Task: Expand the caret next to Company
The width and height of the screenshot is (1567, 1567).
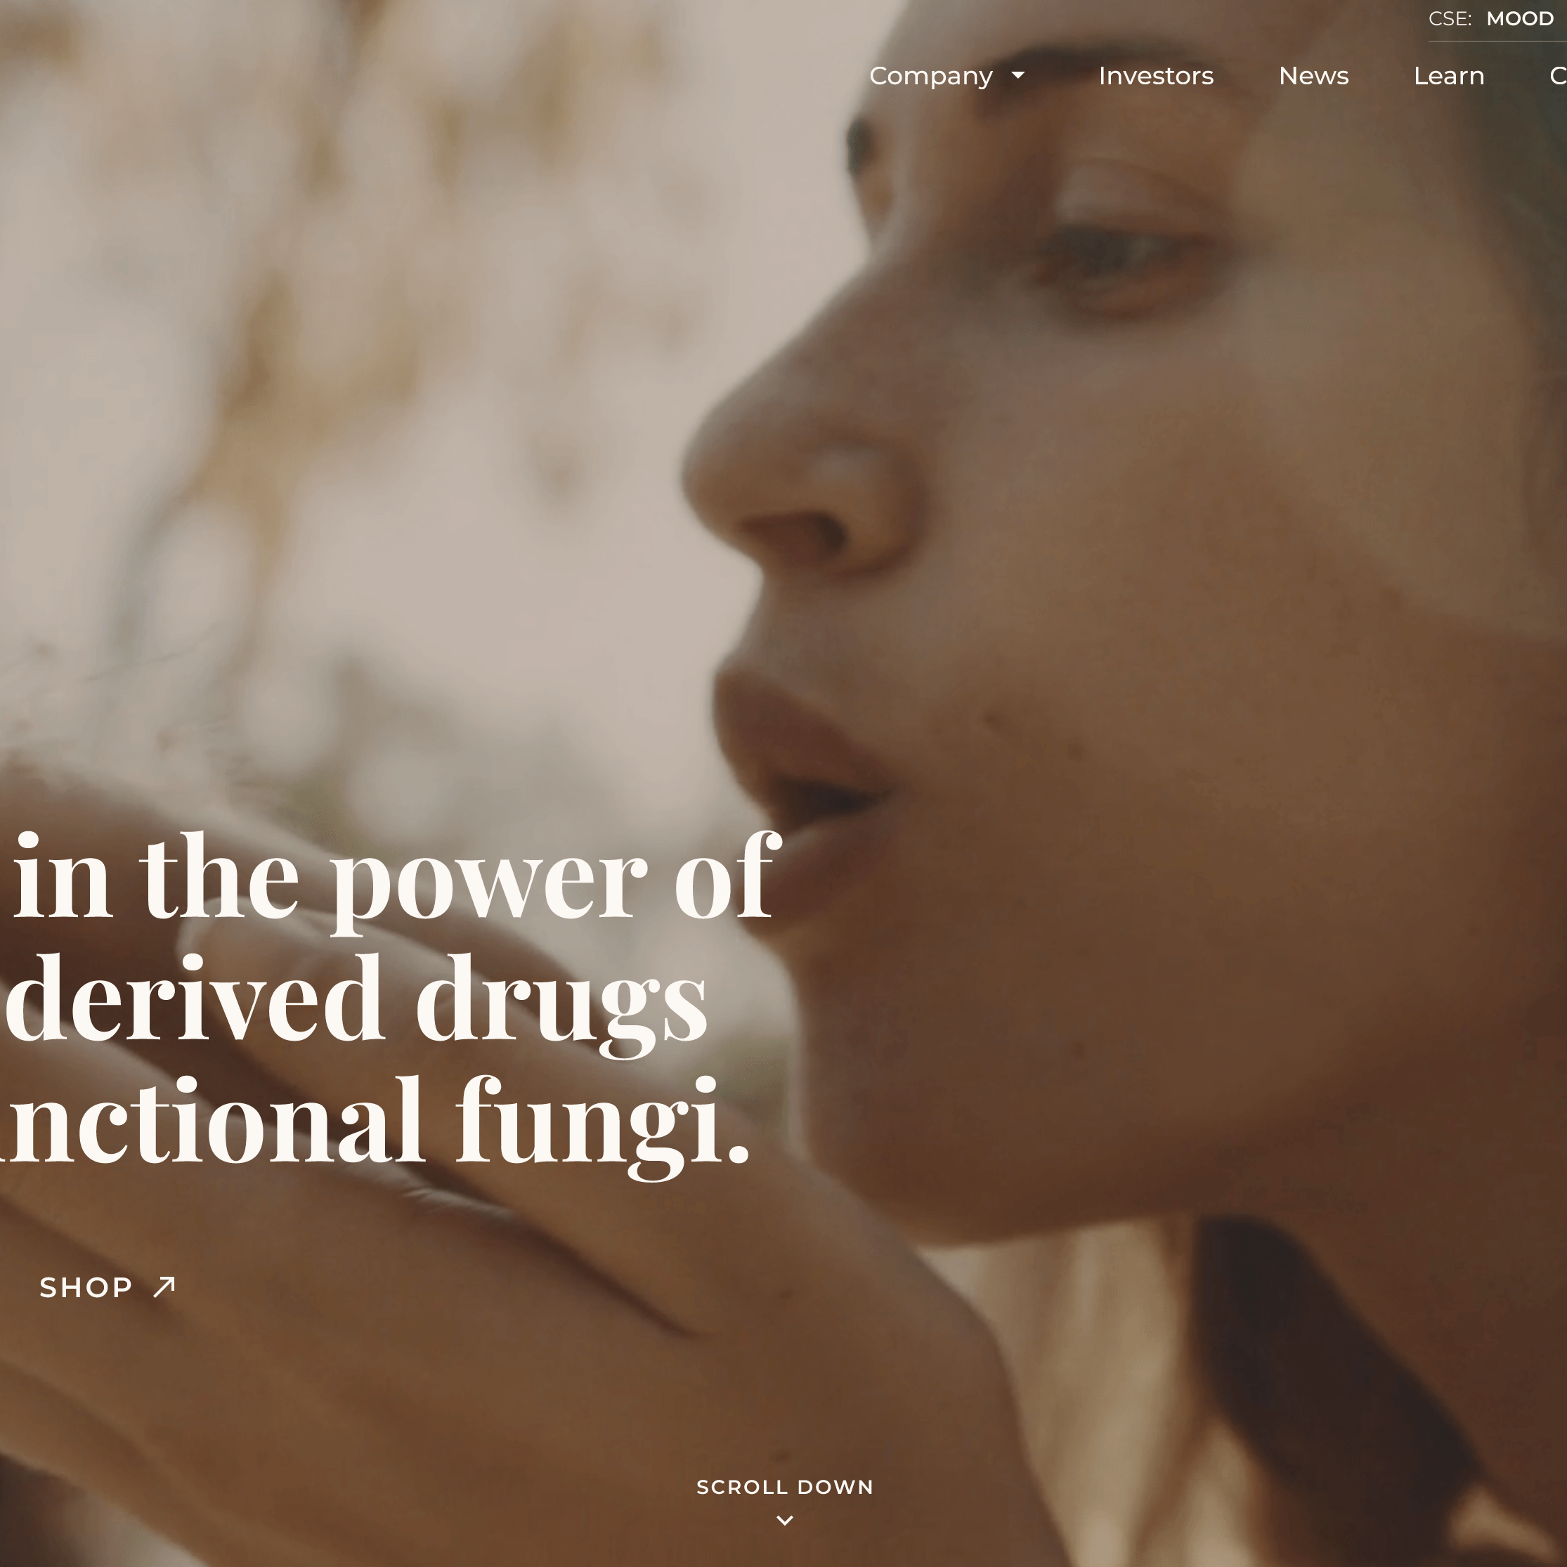Action: 1018,75
